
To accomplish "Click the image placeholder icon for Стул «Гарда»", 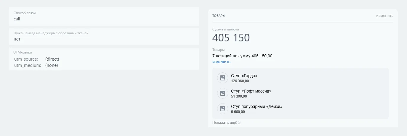I will (222, 78).
